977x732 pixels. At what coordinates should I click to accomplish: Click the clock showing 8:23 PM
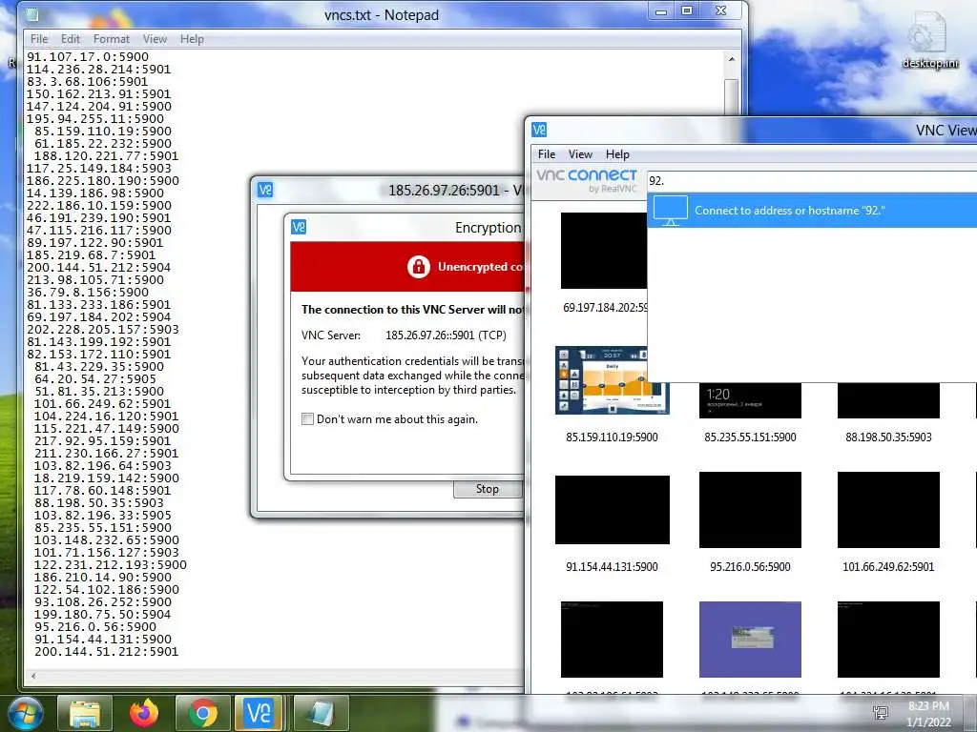[928, 706]
